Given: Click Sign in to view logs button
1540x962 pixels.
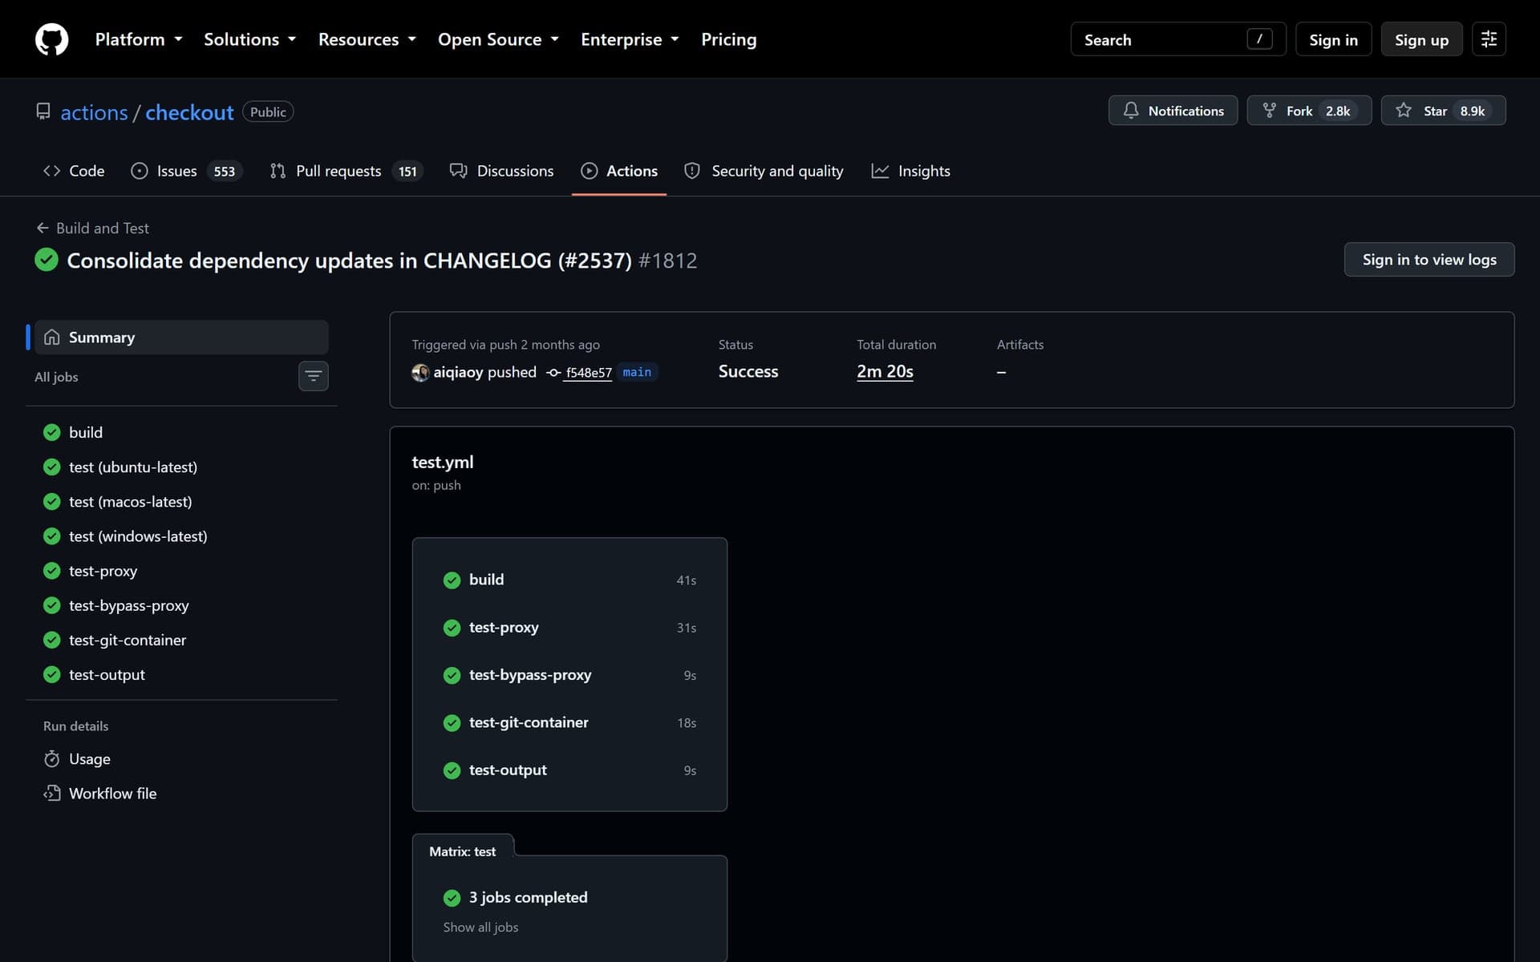Looking at the screenshot, I should 1429,260.
